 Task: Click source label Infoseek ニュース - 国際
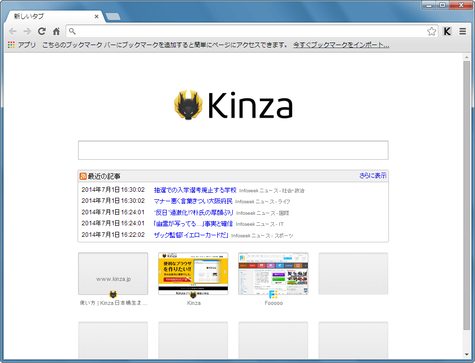coord(263,213)
